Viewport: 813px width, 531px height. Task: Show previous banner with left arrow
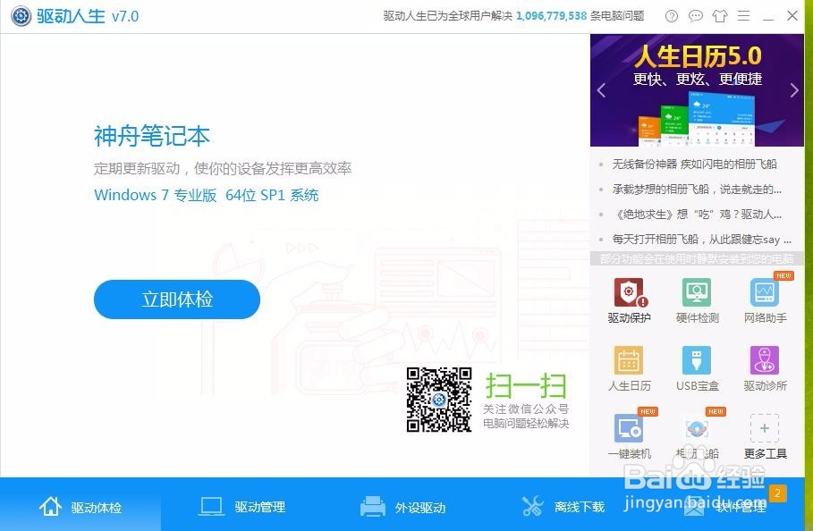tap(601, 90)
